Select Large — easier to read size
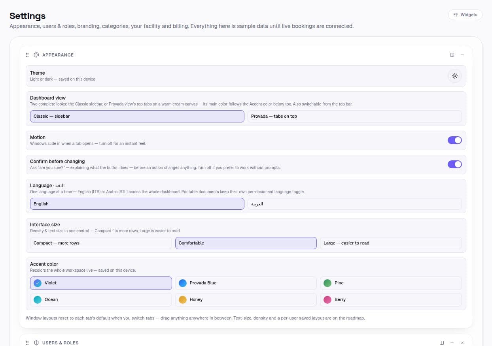 [x=391, y=243]
